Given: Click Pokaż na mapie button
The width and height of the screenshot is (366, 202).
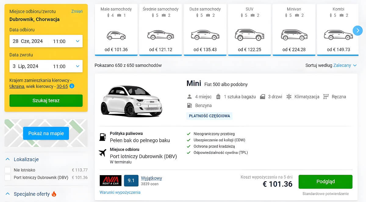Looking at the screenshot, I should (46, 133).
